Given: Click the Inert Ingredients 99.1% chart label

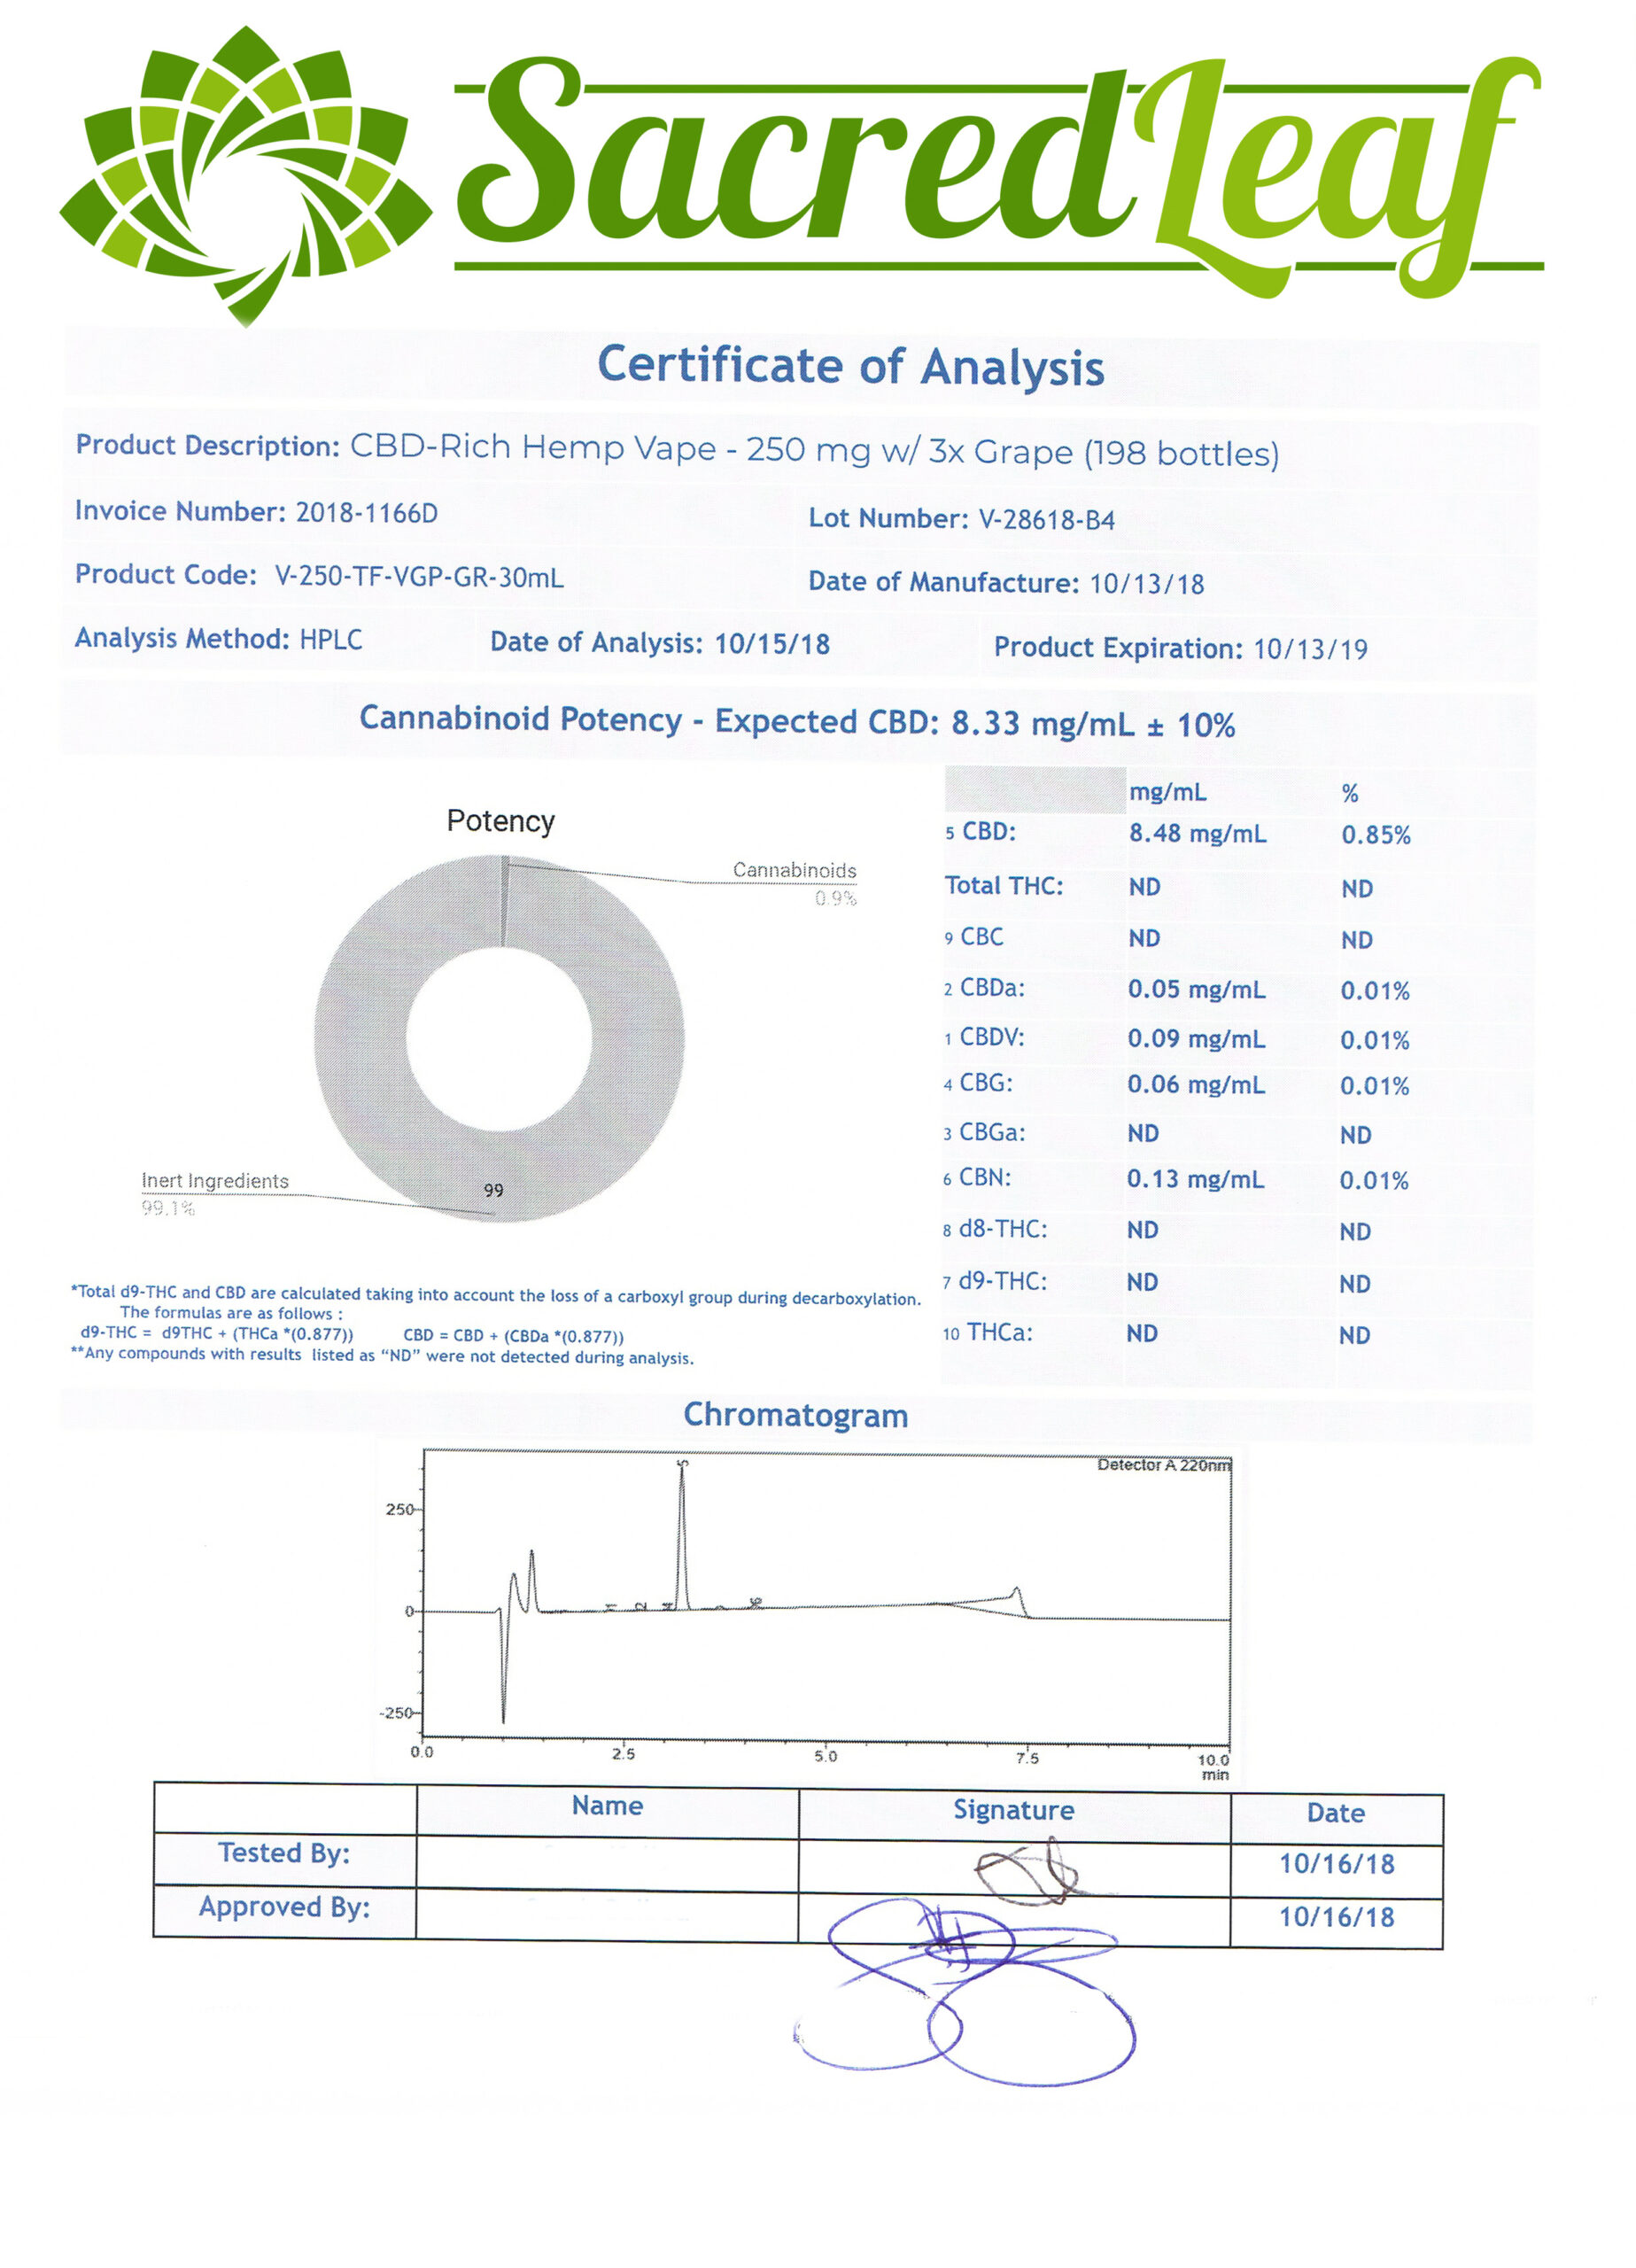Looking at the screenshot, I should 214,1191.
